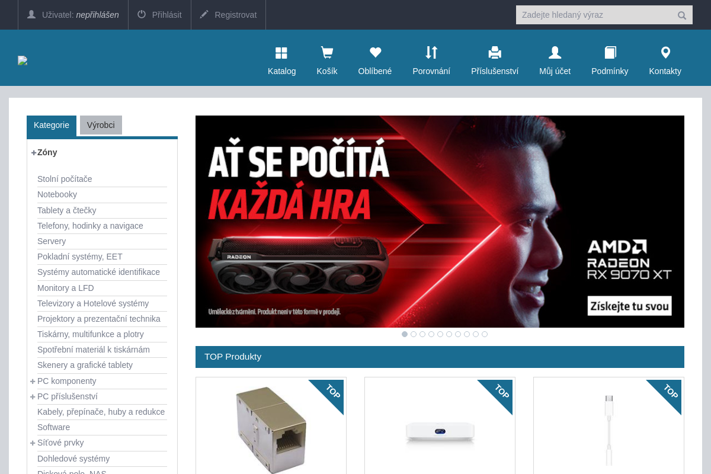Open Systémy automatické identifikace category
This screenshot has width=711, height=474.
pos(98,272)
